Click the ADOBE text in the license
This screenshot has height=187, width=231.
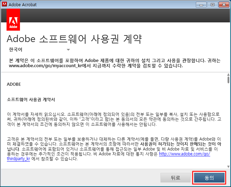[14, 84]
